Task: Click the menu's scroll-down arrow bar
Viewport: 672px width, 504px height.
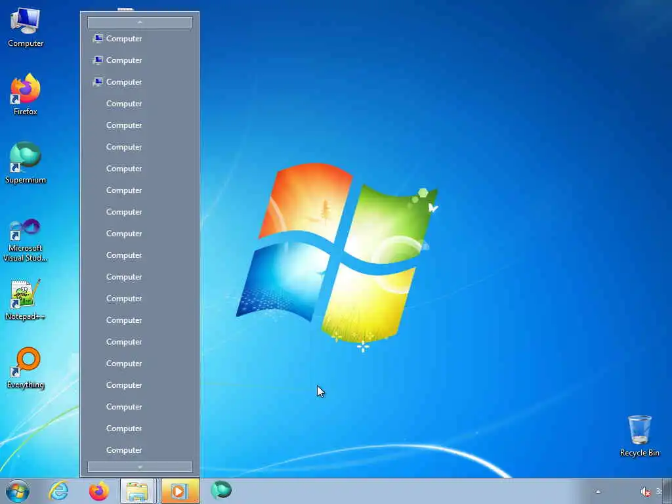Action: [140, 467]
